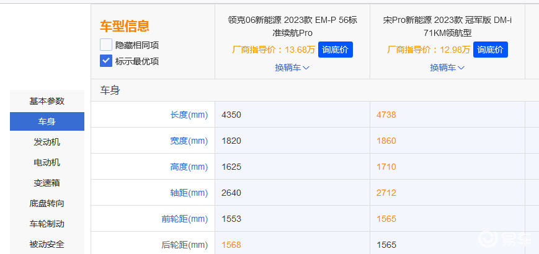The height and width of the screenshot is (254, 539).
Task: Click the 前轮距(mm) parameter label
Action: click(185, 219)
